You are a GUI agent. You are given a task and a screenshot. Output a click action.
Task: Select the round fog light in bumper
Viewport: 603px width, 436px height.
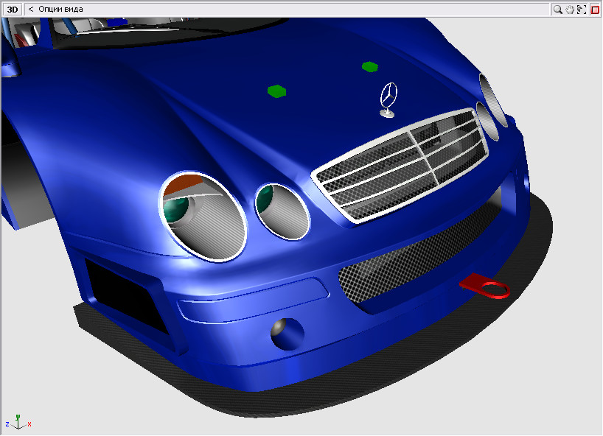point(287,334)
